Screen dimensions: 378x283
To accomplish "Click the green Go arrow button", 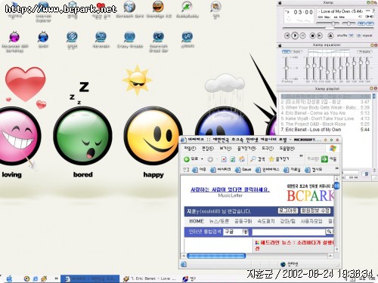I will tap(324, 159).
